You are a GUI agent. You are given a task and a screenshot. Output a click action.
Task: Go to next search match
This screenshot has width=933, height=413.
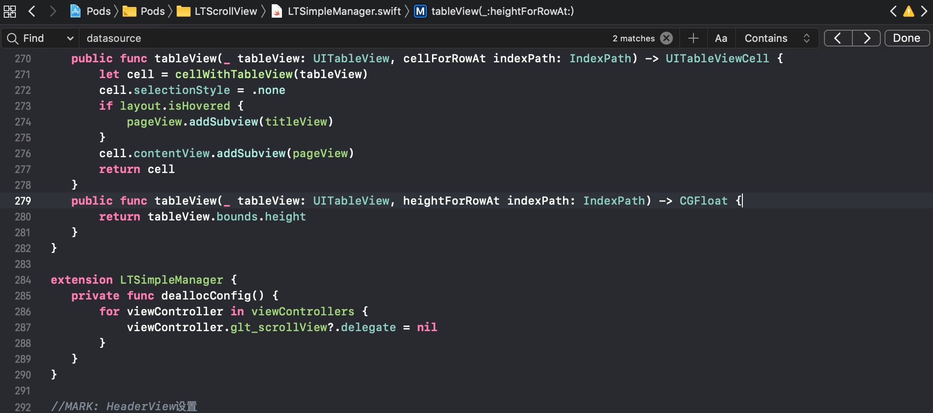(x=866, y=38)
